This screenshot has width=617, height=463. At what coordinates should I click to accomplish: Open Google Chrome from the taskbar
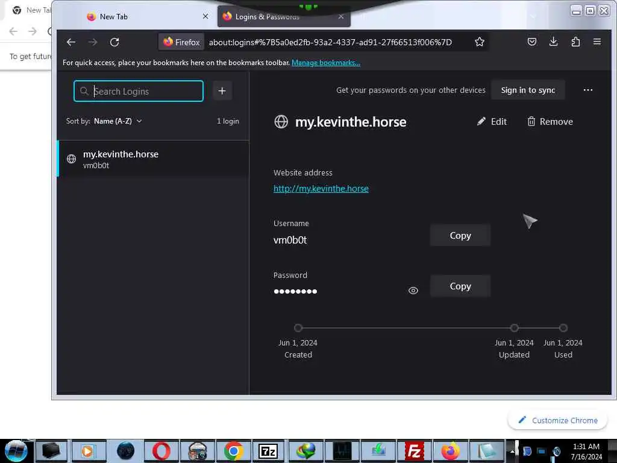234,451
